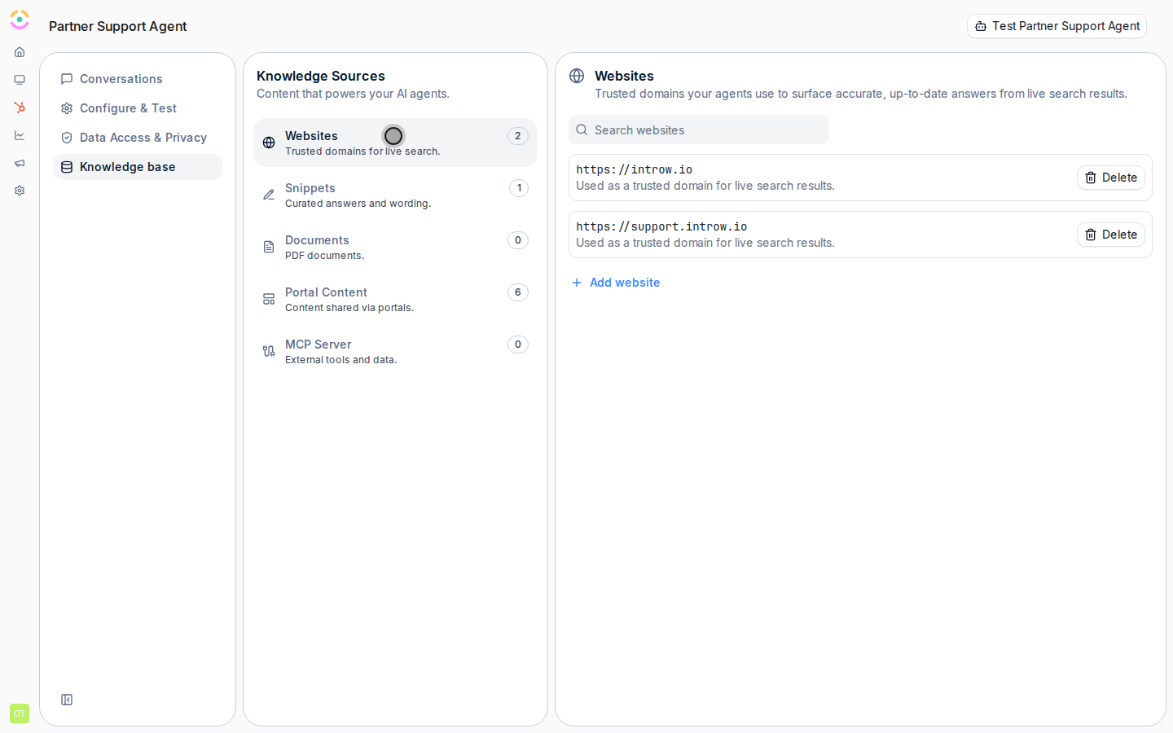Viewport: 1173px width, 733px height.
Task: Click the Portal Content count badge 6
Action: click(518, 292)
